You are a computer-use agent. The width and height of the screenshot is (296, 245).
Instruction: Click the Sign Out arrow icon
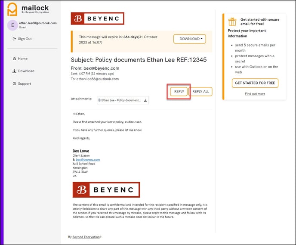14,39
